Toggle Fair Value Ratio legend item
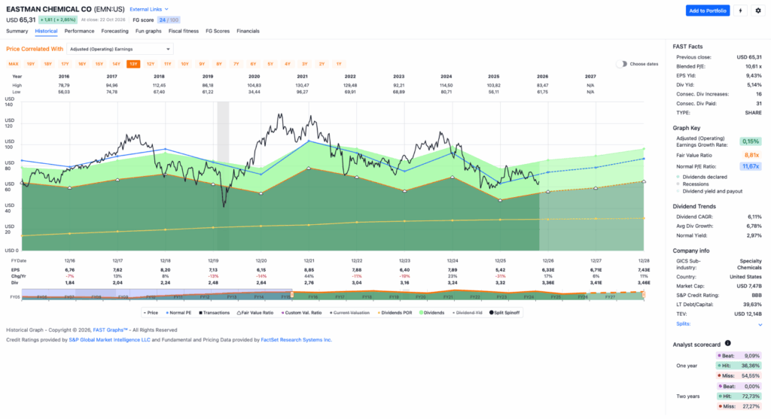Screen dimensions: 771x419 click(255, 312)
